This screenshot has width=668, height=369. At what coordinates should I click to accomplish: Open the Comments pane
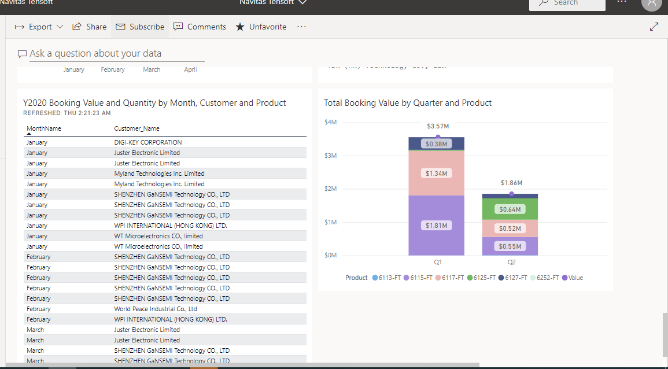pos(200,27)
